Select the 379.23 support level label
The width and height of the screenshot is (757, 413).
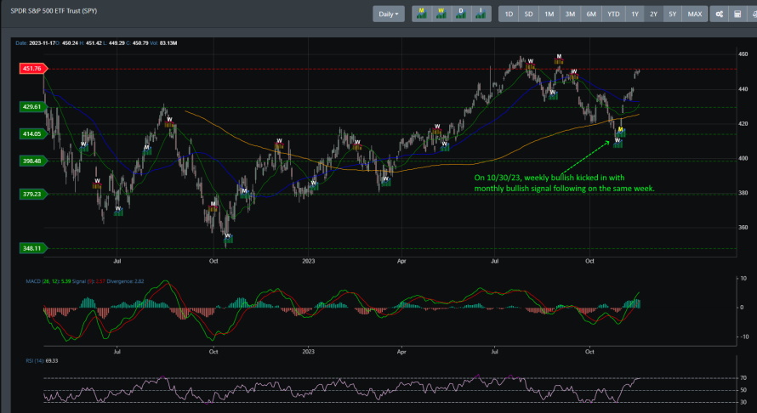(33, 194)
